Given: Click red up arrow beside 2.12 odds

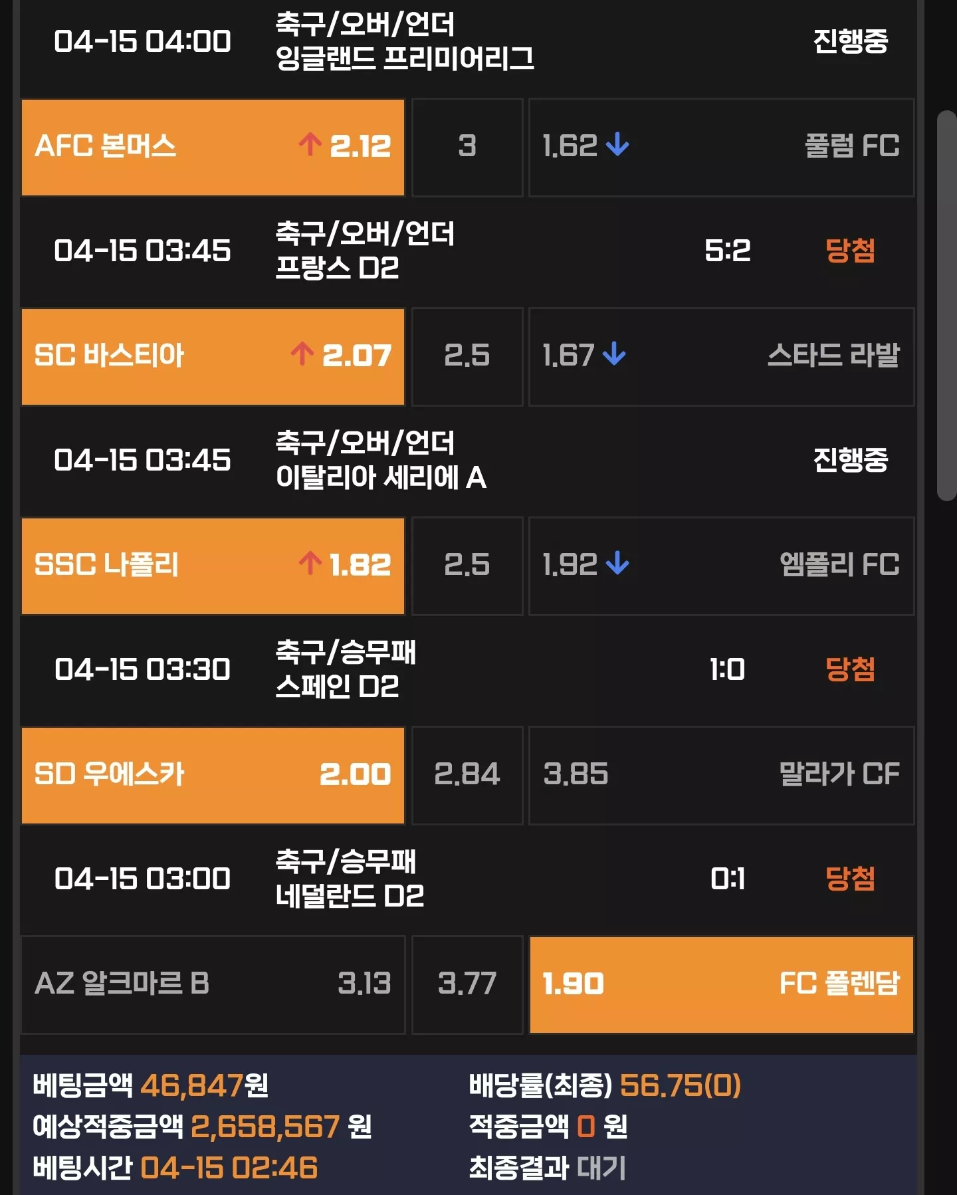Looking at the screenshot, I should (x=310, y=144).
